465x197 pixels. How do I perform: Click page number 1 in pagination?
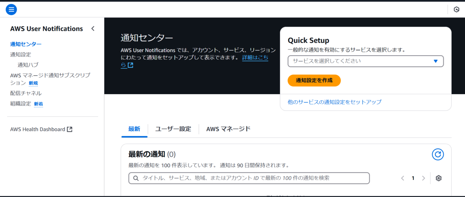coord(413,178)
